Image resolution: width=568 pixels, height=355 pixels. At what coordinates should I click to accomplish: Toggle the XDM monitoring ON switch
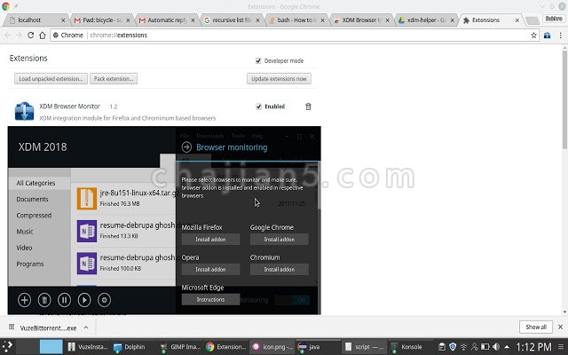tap(292, 300)
